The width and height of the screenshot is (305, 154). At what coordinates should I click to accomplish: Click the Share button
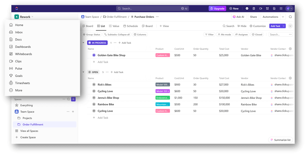pyautogui.click(x=253, y=17)
